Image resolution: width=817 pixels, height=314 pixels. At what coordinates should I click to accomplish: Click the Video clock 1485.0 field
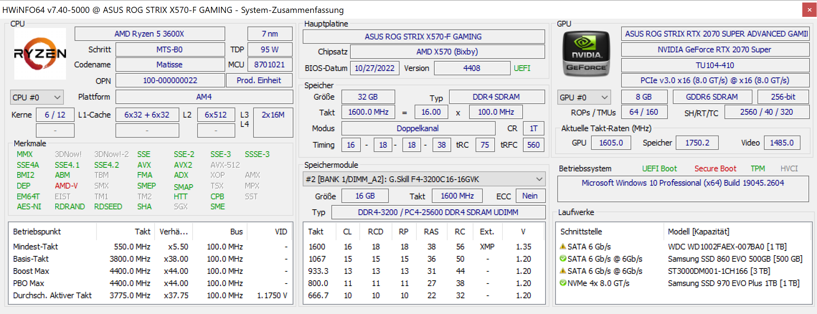[782, 143]
